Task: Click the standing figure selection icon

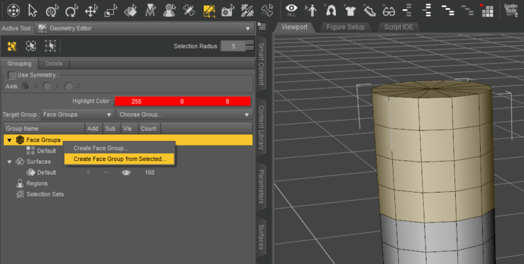Action: click(x=311, y=10)
